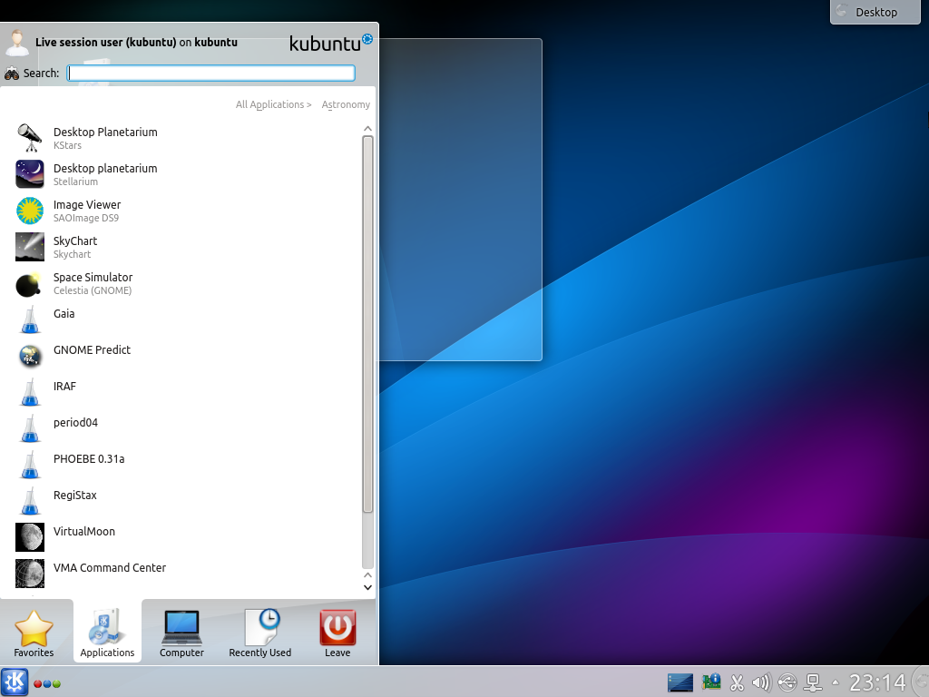Click the 'period04' entry text

point(75,423)
